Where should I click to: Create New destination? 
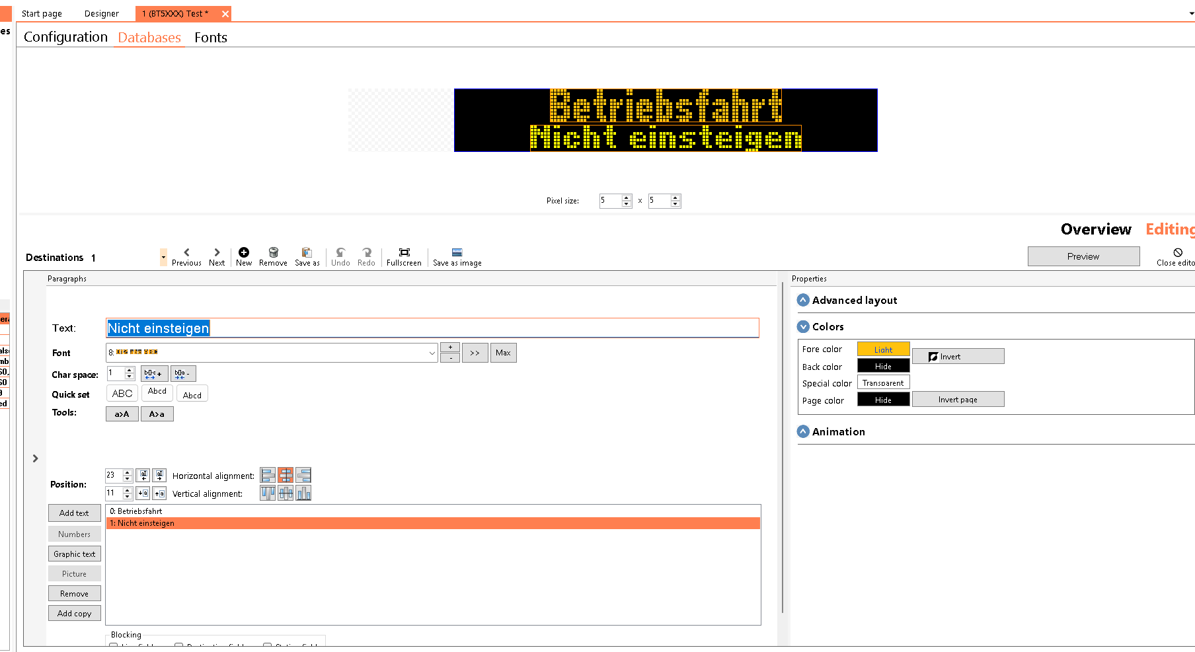tap(244, 257)
